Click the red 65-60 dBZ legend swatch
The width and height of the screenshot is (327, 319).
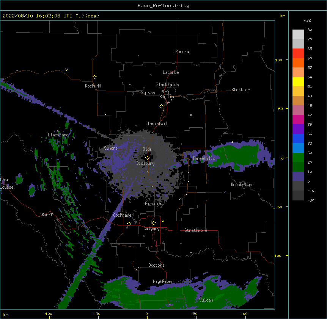click(x=298, y=53)
